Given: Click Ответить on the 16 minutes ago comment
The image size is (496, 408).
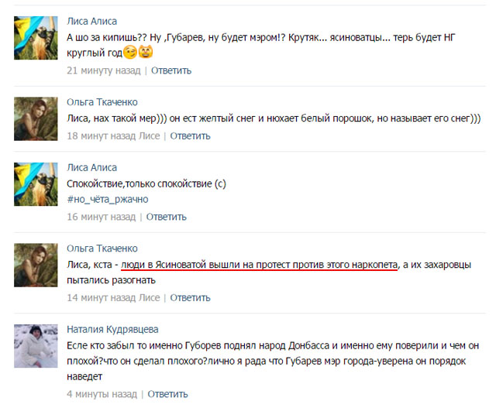Looking at the screenshot, I should pos(167,217).
